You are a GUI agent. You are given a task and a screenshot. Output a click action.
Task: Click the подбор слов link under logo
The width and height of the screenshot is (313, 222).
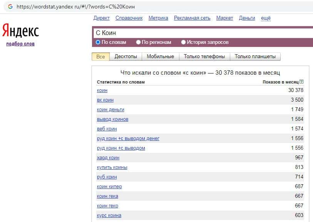(x=20, y=44)
